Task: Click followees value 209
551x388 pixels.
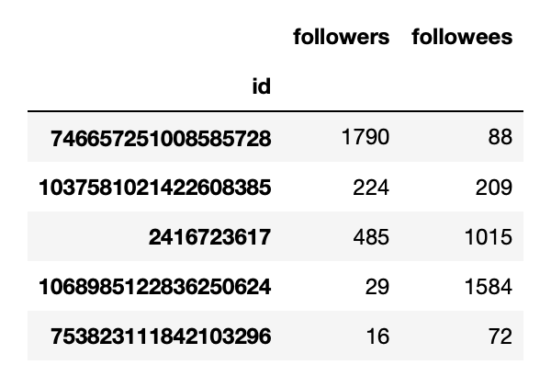Action: (x=494, y=188)
